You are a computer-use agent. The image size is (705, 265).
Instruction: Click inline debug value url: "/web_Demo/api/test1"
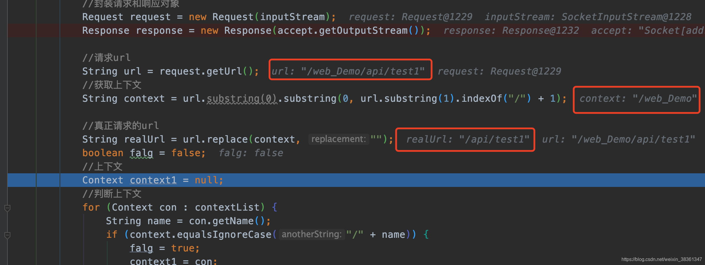(x=348, y=71)
